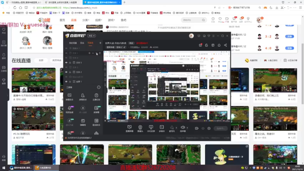Screen dimensions: 304x171
Task: Expand the 游戏 dropdown in Douyu nav
Action: (111, 20)
